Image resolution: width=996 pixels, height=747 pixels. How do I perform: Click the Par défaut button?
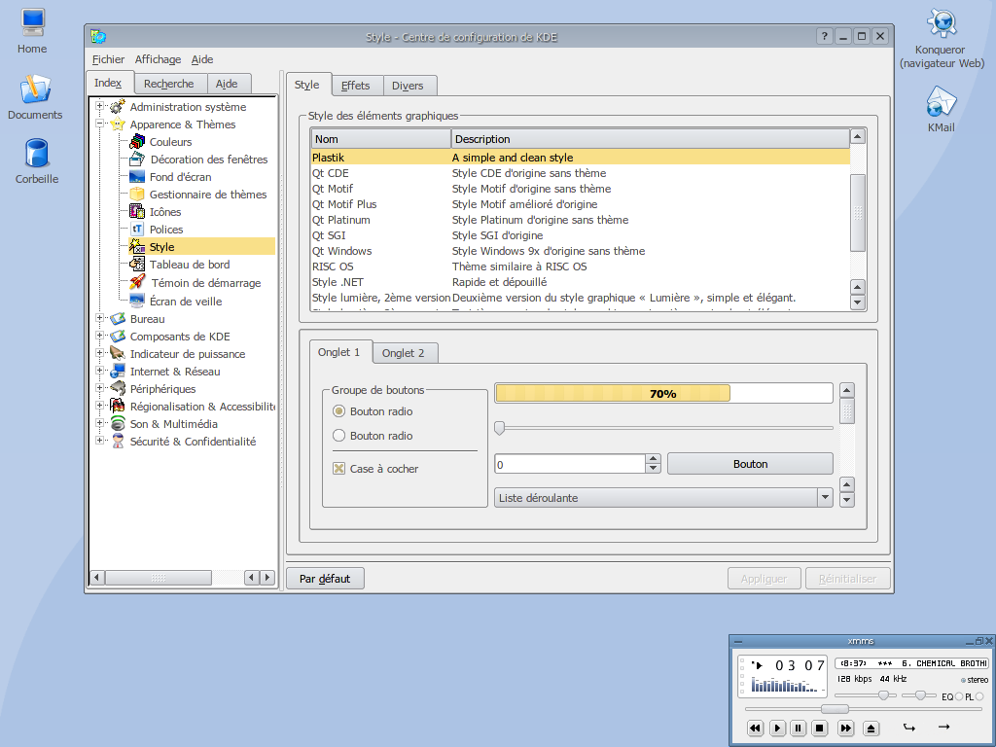(325, 579)
